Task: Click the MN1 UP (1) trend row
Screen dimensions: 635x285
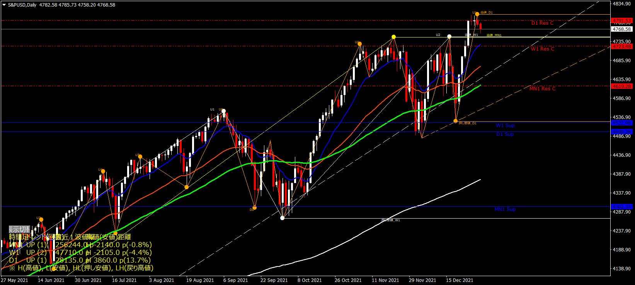Action: pyautogui.click(x=80, y=245)
